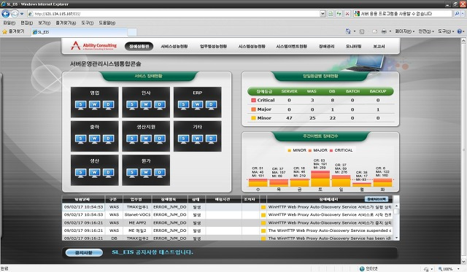The image size is (467, 272).
Task: Click the S server icon in the 생산 tile
Action: pyautogui.click(x=81, y=174)
